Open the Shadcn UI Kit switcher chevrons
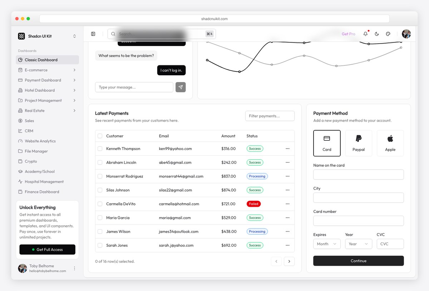 [74, 36]
